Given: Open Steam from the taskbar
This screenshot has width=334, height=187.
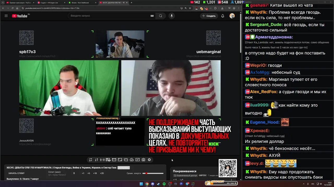Looking at the screenshot, I should click(158, 184).
